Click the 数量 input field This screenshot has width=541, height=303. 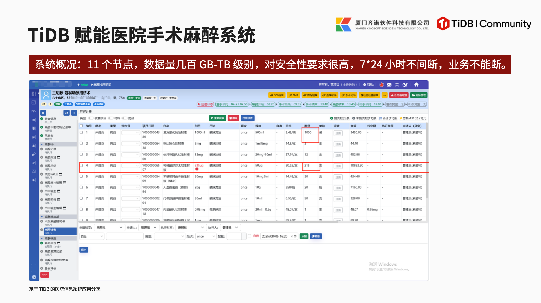point(234,236)
